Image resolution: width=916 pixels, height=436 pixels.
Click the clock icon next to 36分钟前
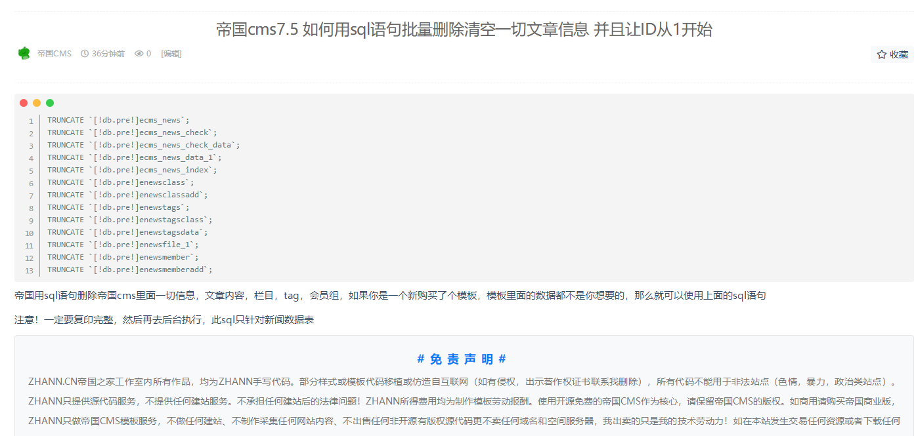(84, 54)
